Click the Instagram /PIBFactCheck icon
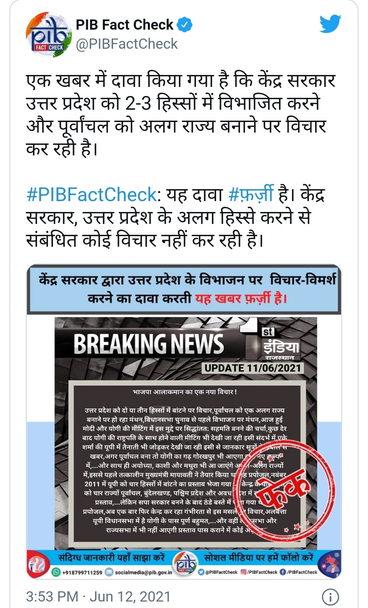 243,572
